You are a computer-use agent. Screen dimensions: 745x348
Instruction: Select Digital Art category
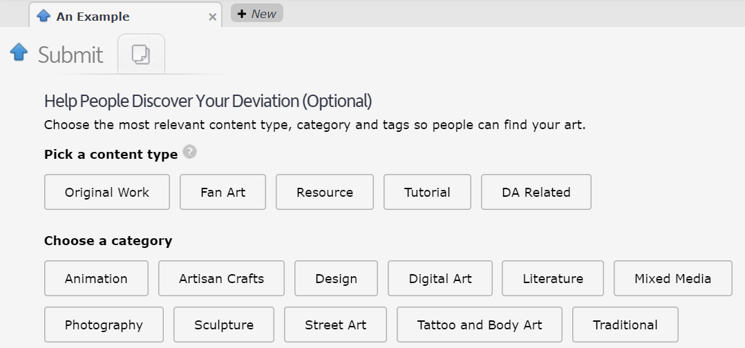pos(440,278)
